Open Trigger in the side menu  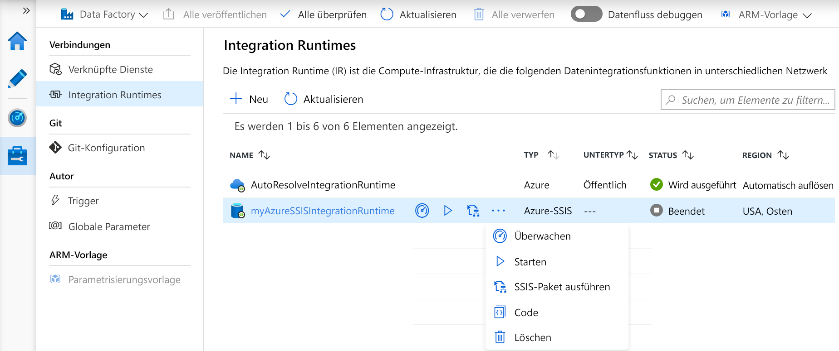120,201
